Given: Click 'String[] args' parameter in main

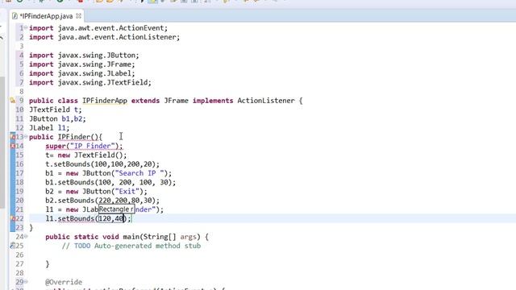Looking at the screenshot, I should pos(170,237).
